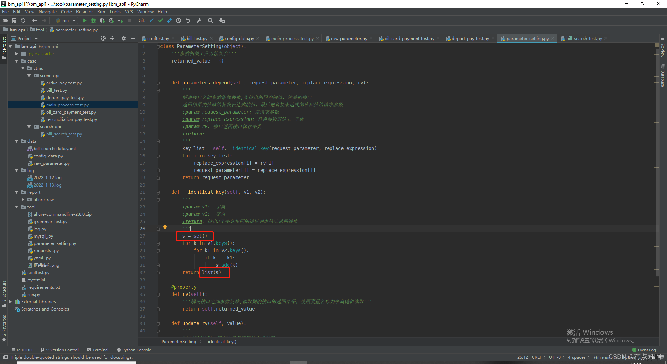Show Git history clock icon
Viewport: 667px width, 364px height.
pyautogui.click(x=179, y=20)
